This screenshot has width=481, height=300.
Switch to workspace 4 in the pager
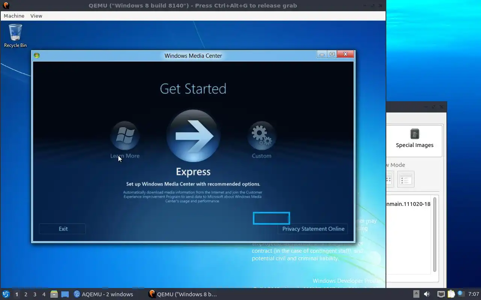point(44,294)
